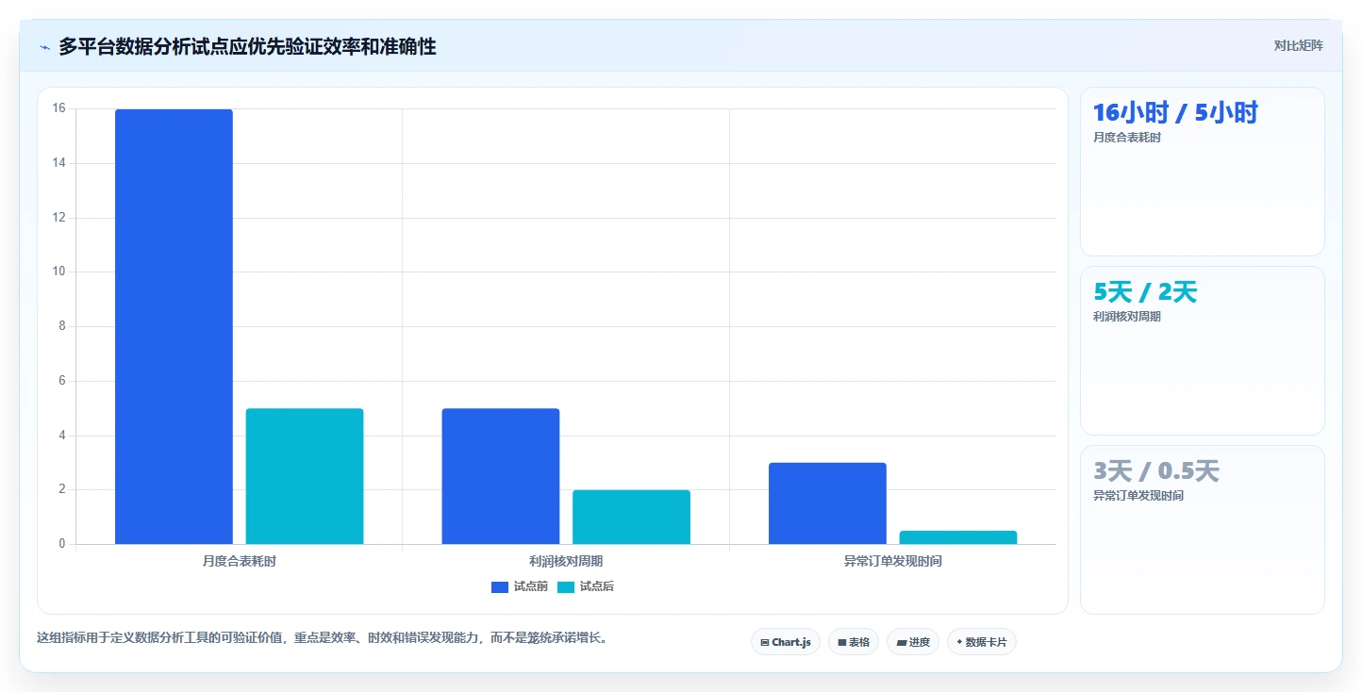Toggle the 试点后 legend swatch
1362x692 pixels.
coord(566,586)
